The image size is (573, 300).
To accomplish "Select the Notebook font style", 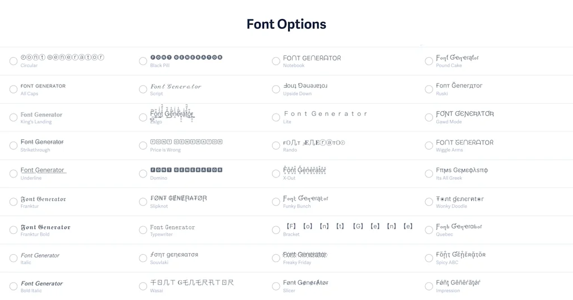I will point(276,61).
